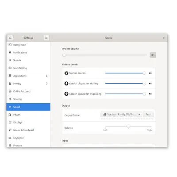Mute System Sounds speaker icon
Viewport: 177px width, 177px height.
pyautogui.click(x=150, y=73)
